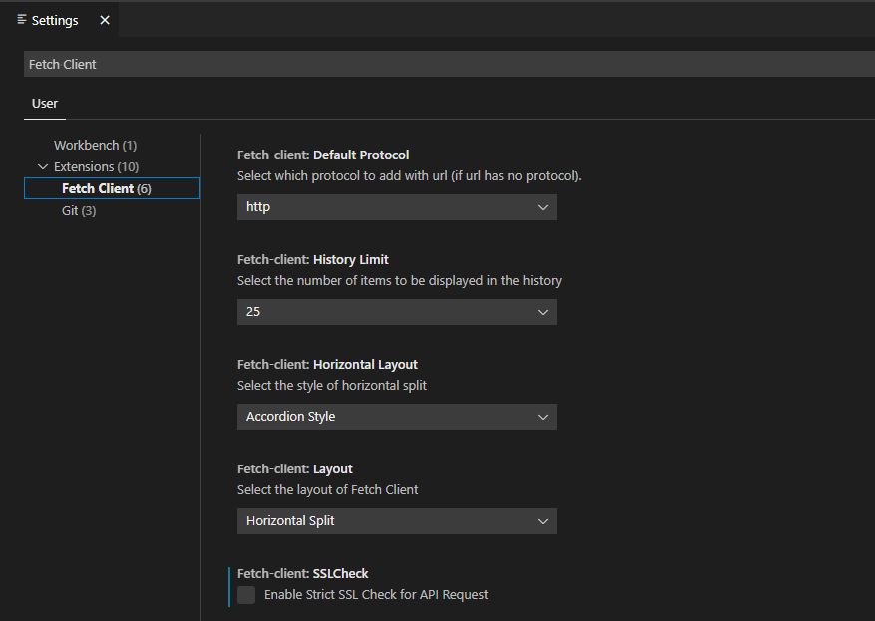Click 'Select the style of horizontal split' text
Viewport: 875px width, 621px height.
(x=332, y=386)
